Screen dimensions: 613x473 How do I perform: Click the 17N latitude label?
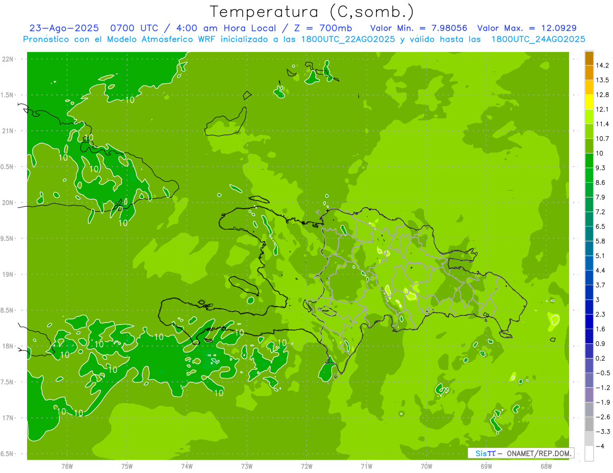coord(8,418)
